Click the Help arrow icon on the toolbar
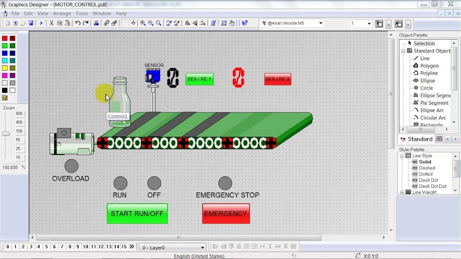The image size is (461, 259). [x=245, y=23]
